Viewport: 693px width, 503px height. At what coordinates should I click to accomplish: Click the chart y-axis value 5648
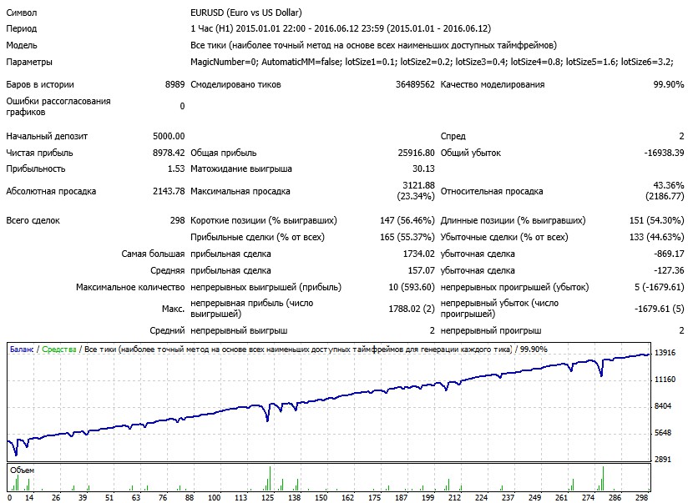(663, 433)
